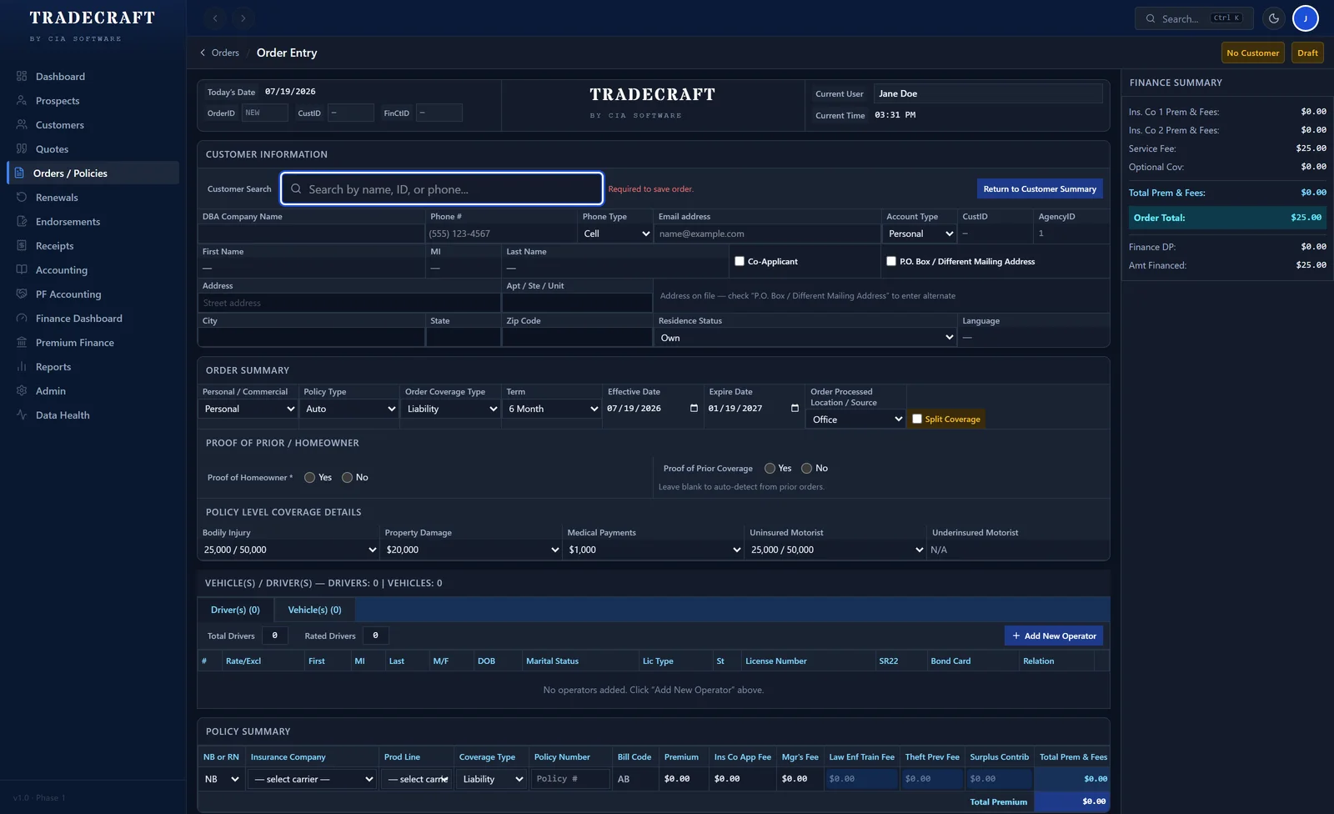Open the Phone Type dropdown

tap(616, 234)
